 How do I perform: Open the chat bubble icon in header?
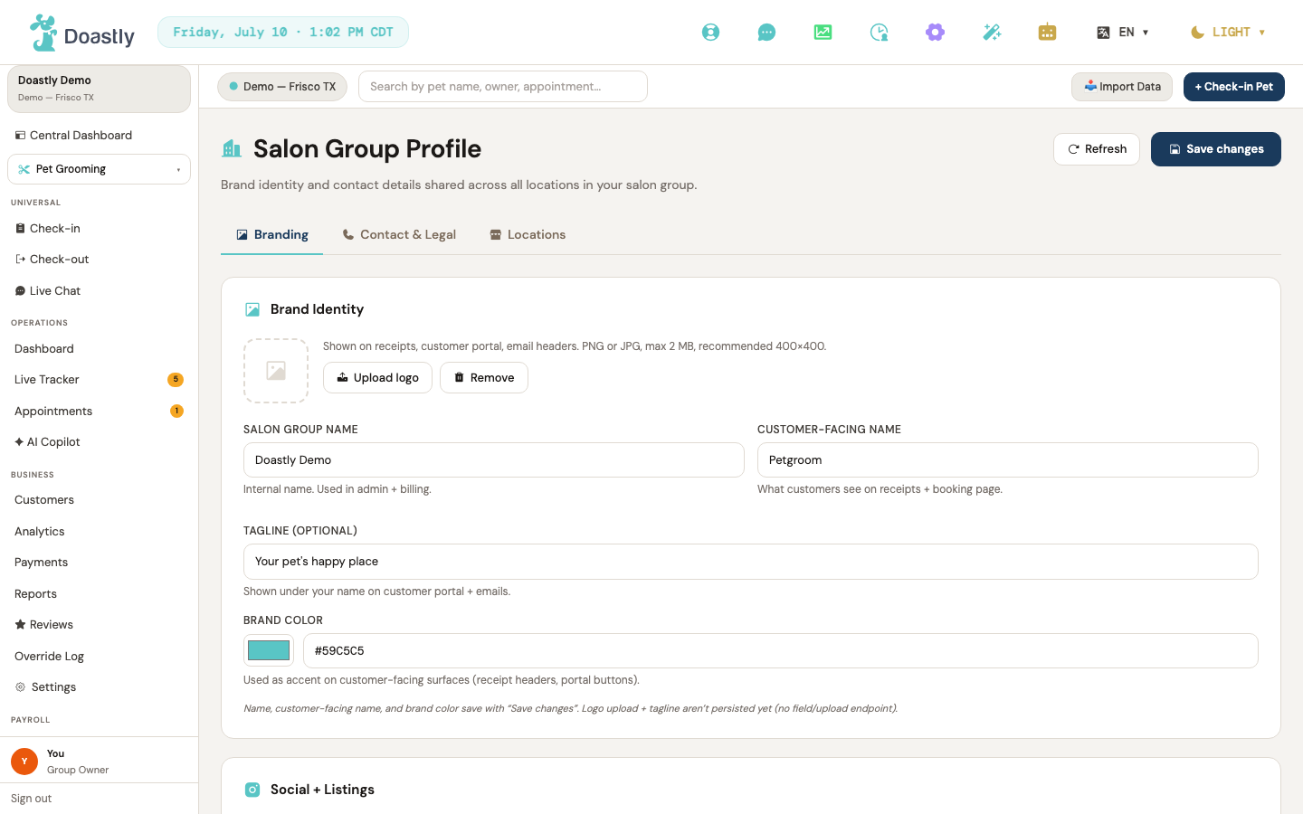coord(766,33)
